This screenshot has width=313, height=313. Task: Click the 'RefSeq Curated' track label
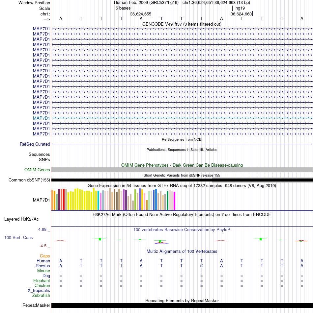coord(35,144)
